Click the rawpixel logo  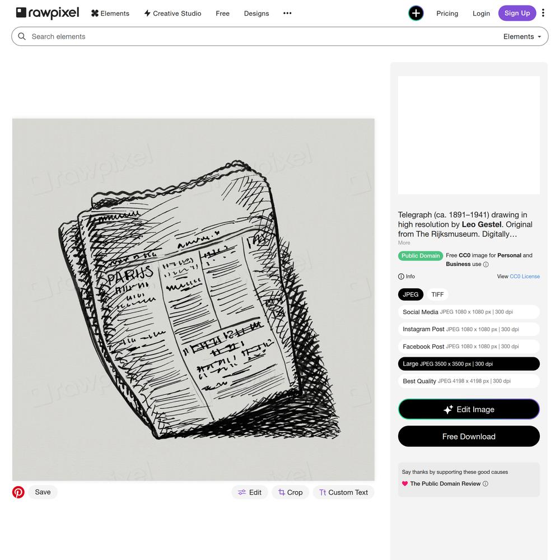[x=48, y=13]
